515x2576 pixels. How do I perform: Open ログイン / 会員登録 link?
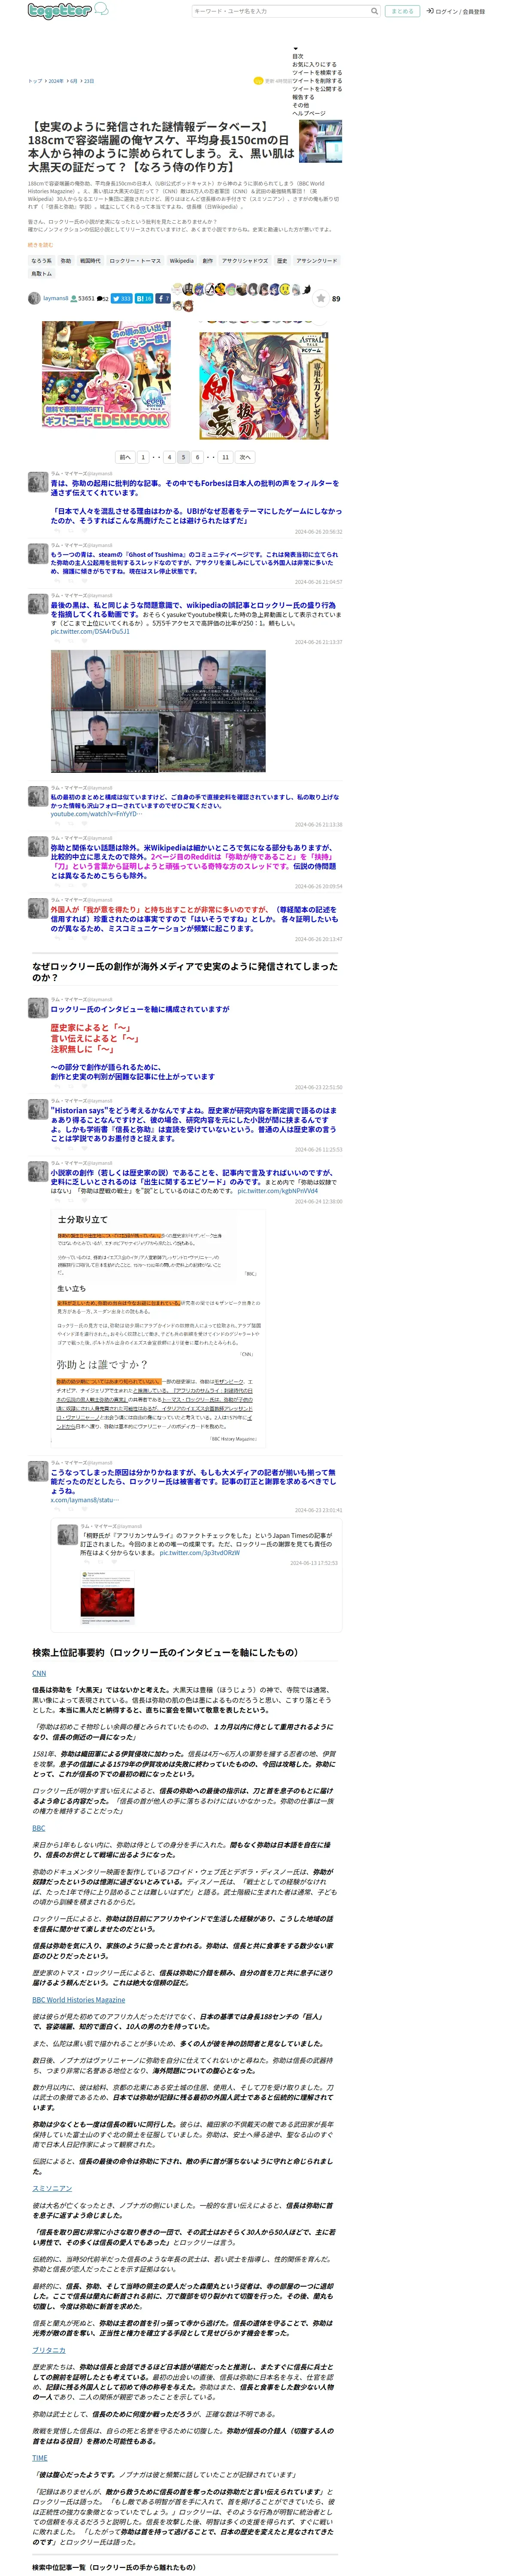point(456,11)
